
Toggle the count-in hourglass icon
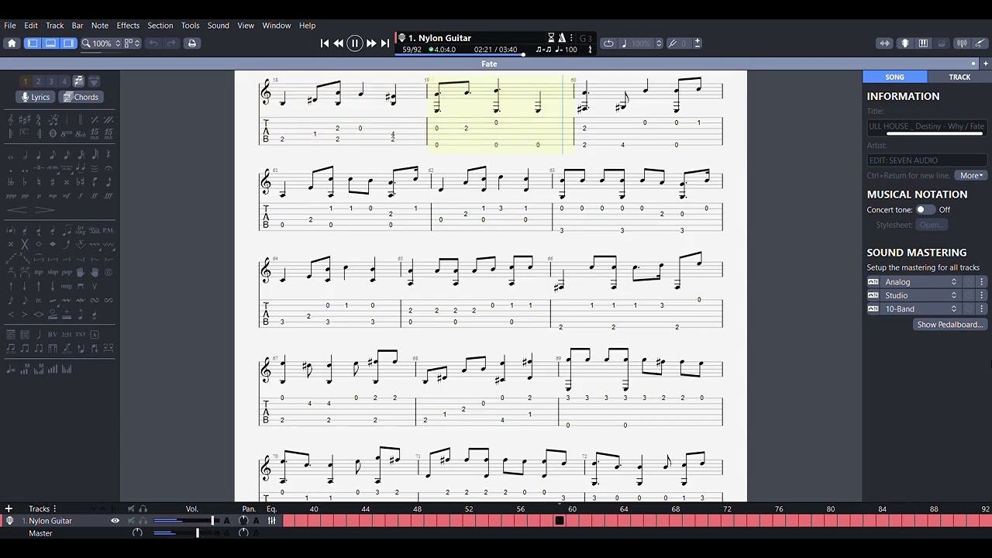pyautogui.click(x=551, y=37)
